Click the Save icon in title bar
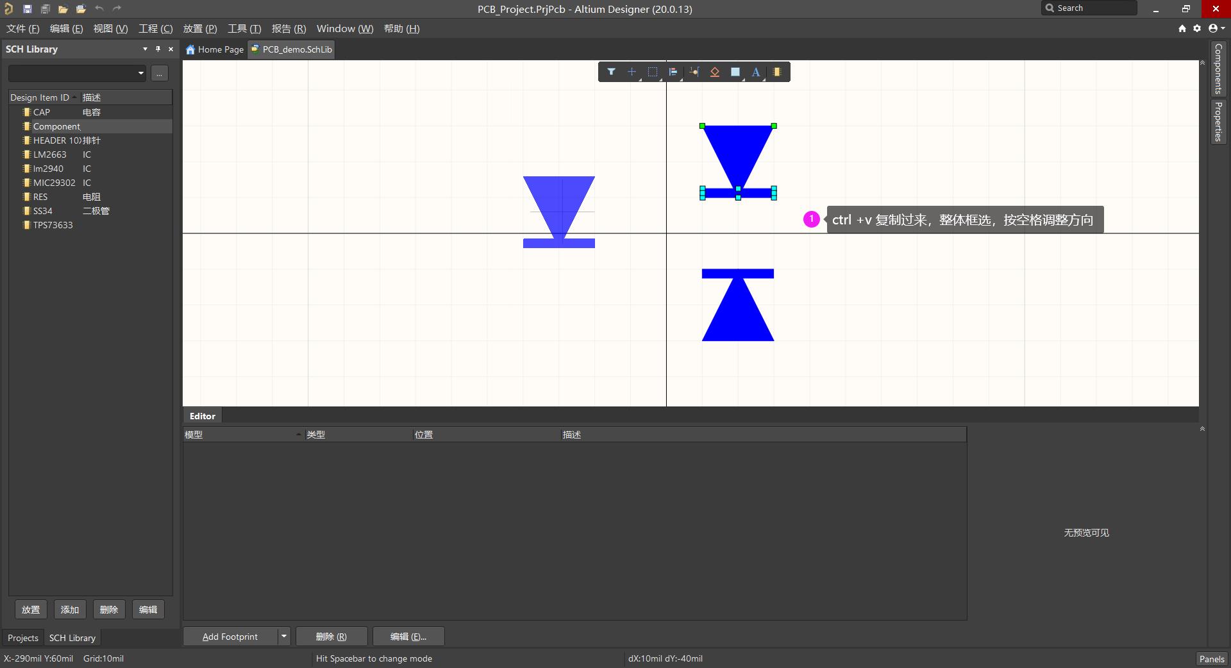This screenshot has width=1231, height=668. click(28, 9)
